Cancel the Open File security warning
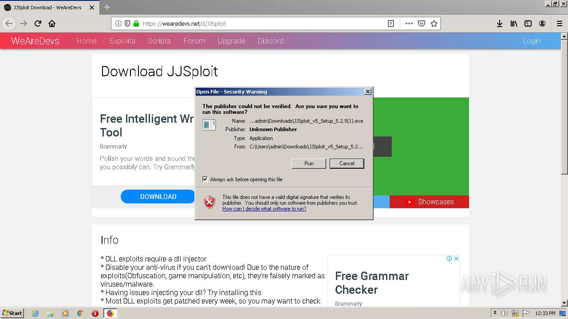 coord(347,163)
